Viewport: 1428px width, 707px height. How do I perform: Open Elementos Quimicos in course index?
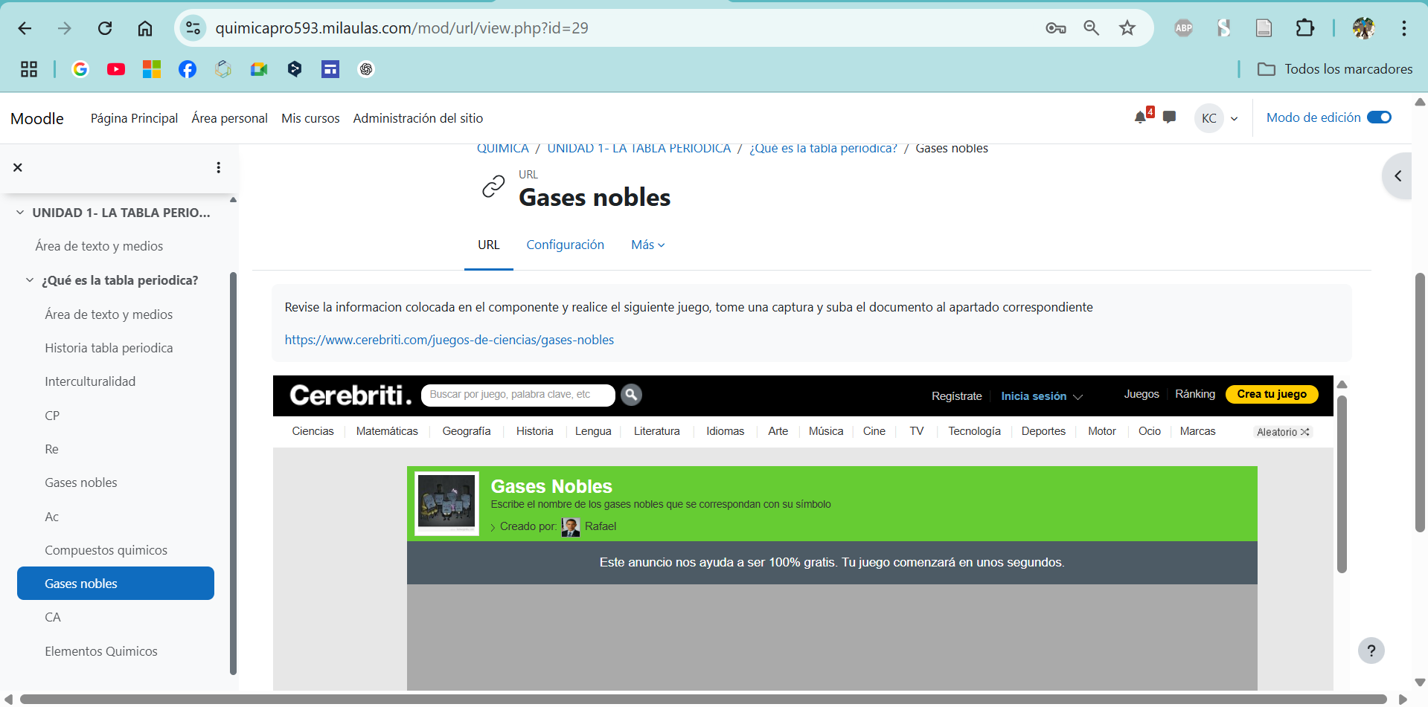[x=100, y=651]
